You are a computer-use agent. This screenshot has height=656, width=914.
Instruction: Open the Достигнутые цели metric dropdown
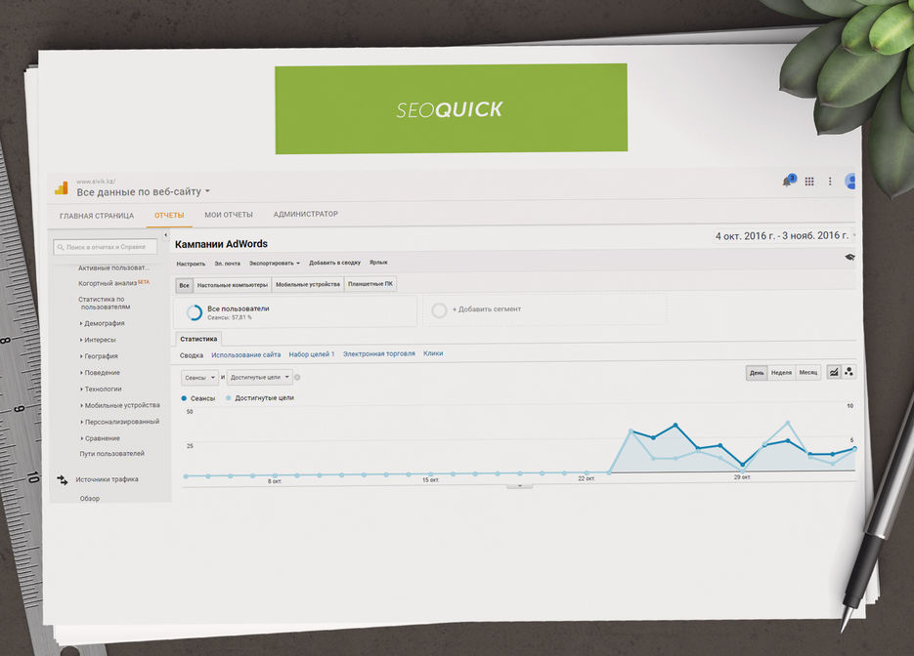[x=260, y=378]
